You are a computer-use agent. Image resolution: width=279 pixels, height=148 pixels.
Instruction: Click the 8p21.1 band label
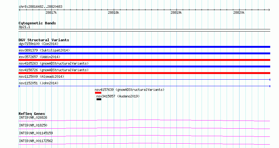pyautogui.click(x=24, y=27)
